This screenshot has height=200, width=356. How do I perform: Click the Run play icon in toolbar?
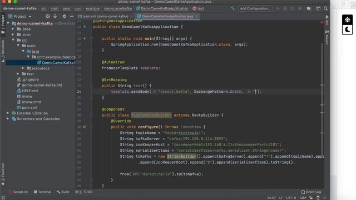(278, 9)
